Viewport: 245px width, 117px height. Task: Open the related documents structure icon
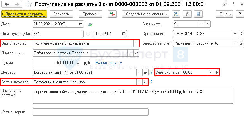(176, 14)
